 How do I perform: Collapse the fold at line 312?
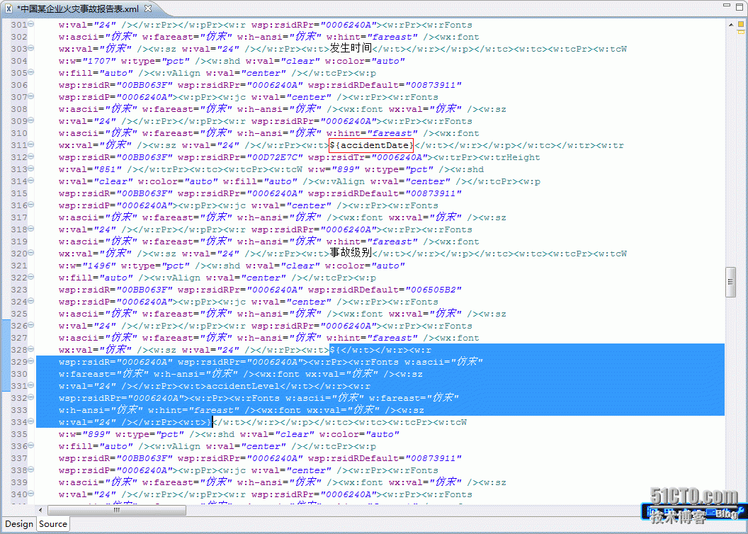tap(31, 157)
